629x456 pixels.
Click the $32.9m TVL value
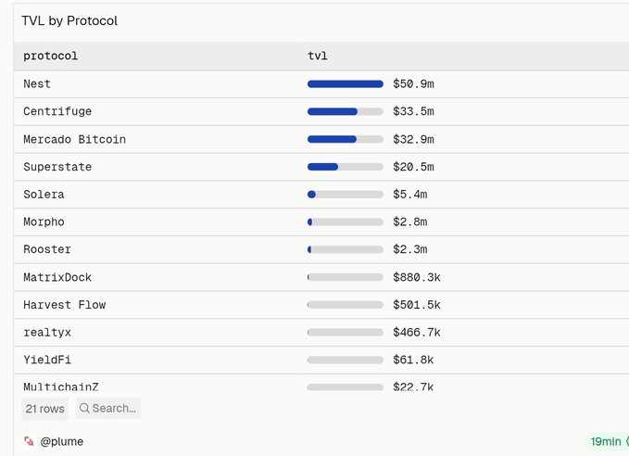click(413, 139)
